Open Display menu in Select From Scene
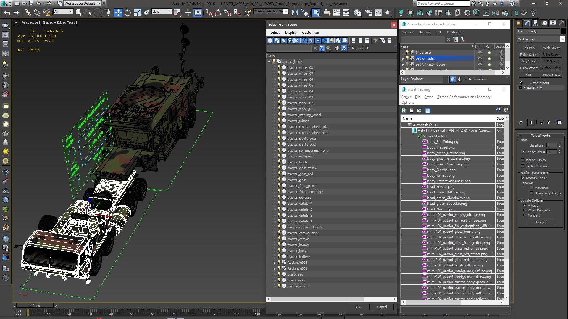The height and width of the screenshot is (319, 568). coord(291,32)
